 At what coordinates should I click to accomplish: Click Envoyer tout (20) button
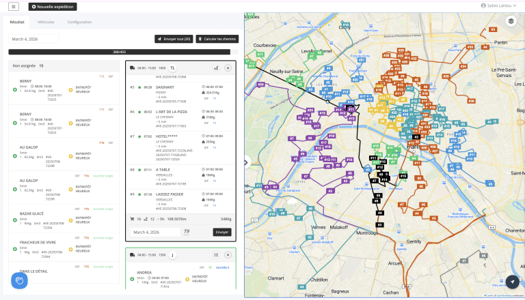pyautogui.click(x=174, y=40)
